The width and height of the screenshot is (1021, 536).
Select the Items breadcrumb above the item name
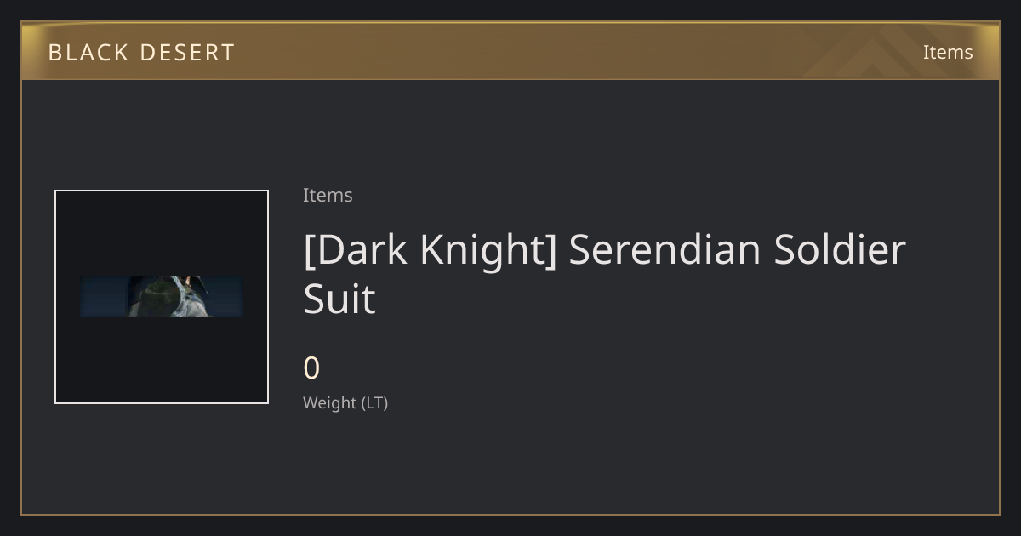[328, 195]
